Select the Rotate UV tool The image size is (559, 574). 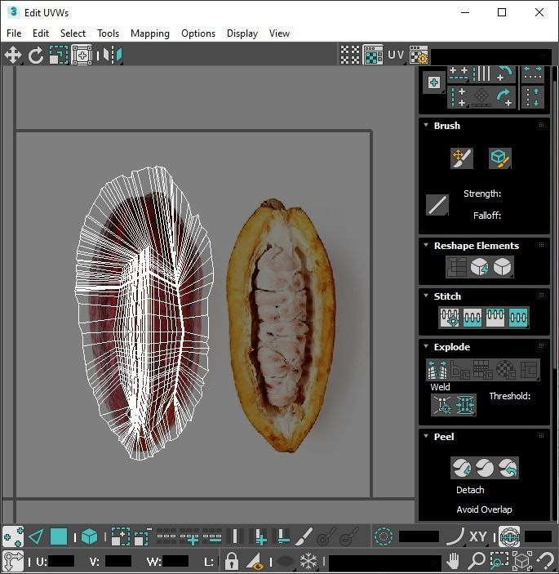[x=36, y=56]
